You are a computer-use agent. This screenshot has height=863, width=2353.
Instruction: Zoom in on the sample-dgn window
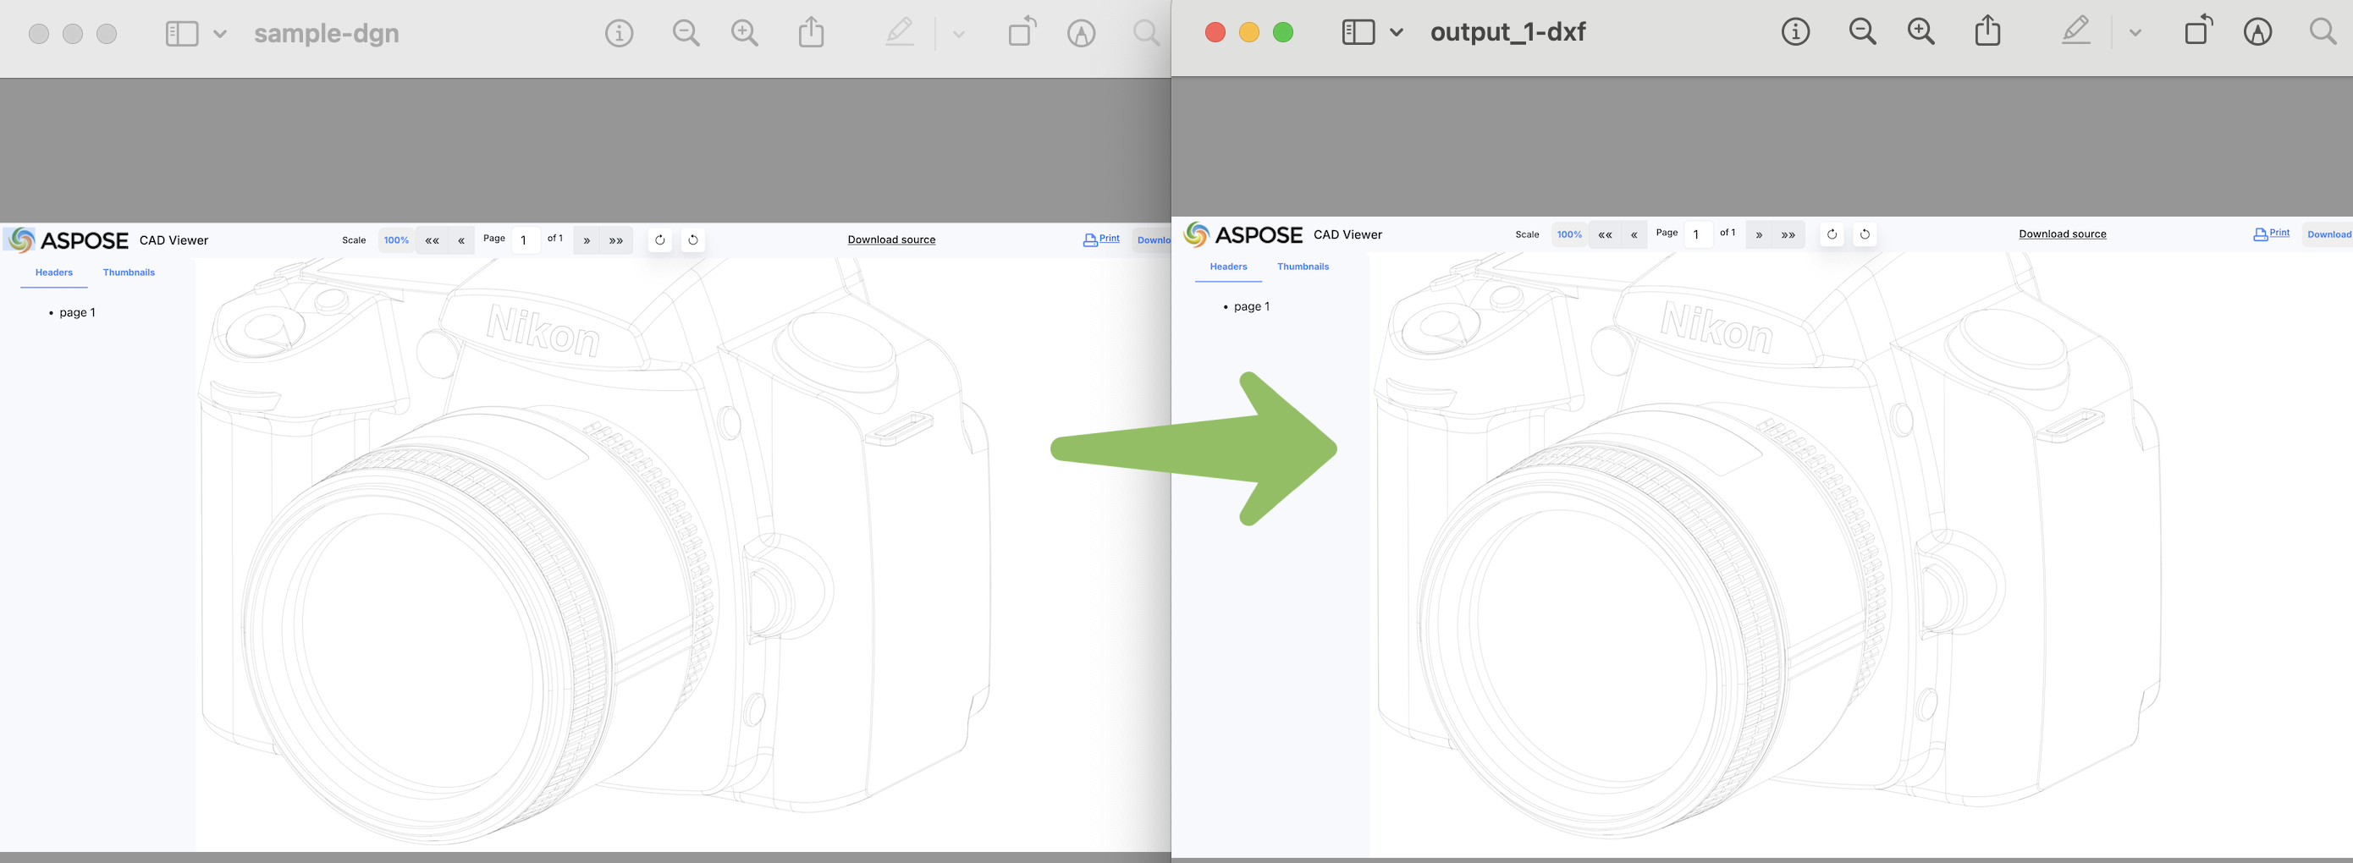[x=745, y=34]
